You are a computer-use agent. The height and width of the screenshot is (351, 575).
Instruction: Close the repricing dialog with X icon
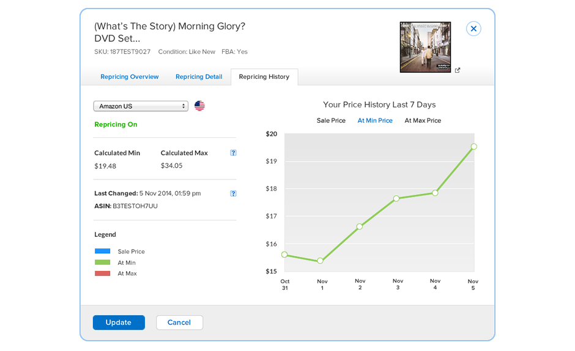473,29
